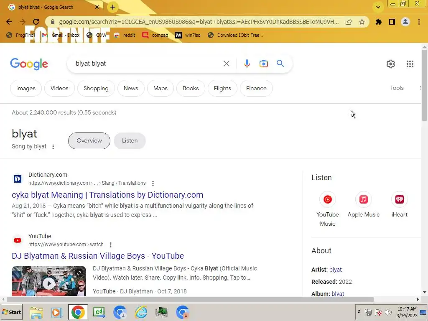The image size is (428, 321).
Task: Switch to the Flights filter
Action: click(x=222, y=88)
